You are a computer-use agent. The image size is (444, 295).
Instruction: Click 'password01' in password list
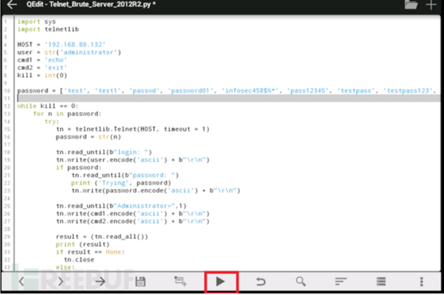tap(190, 91)
